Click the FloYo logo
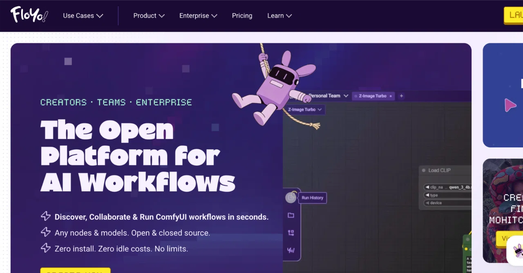 point(29,15)
